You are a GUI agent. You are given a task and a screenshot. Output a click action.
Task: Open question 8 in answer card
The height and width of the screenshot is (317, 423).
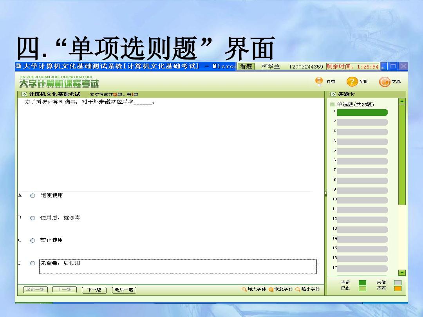(363, 180)
